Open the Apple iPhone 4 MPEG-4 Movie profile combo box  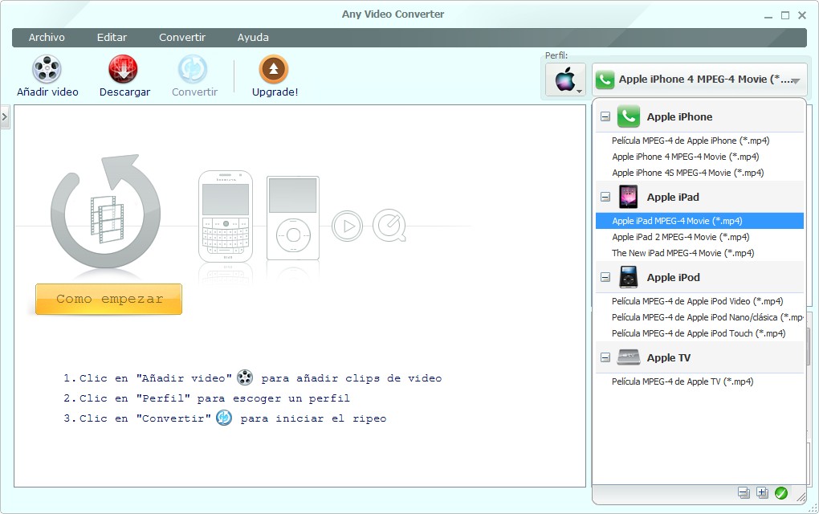coord(699,80)
